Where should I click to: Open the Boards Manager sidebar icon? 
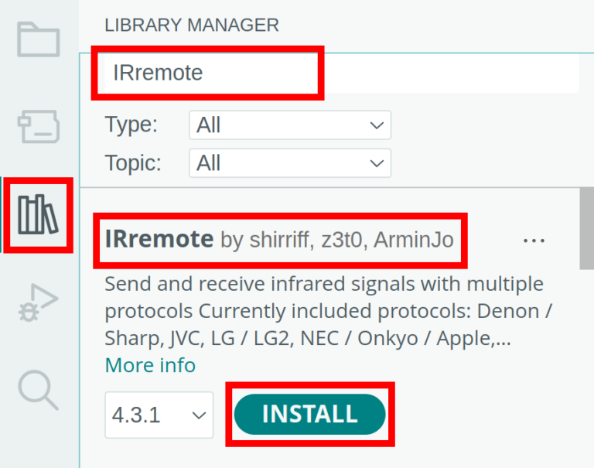point(39,125)
